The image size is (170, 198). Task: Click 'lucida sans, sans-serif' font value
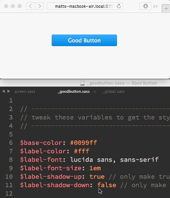[x=114, y=160]
